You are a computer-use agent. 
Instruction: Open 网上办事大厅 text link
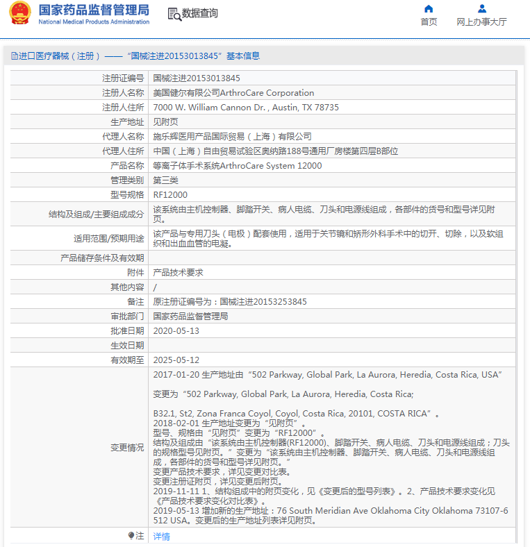coord(482,22)
